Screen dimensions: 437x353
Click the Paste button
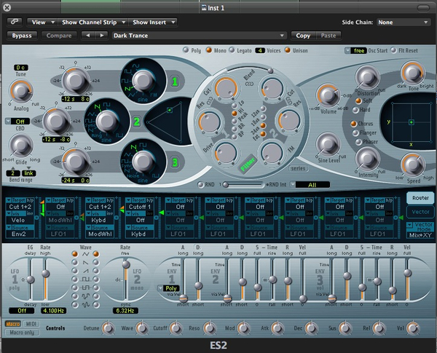click(328, 36)
